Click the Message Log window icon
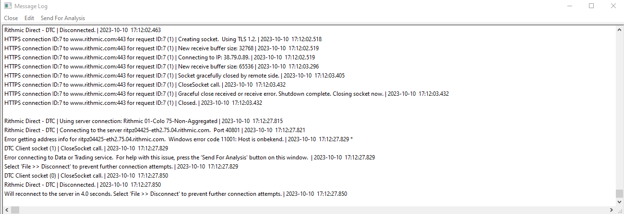624x214 pixels. pyautogui.click(x=8, y=6)
